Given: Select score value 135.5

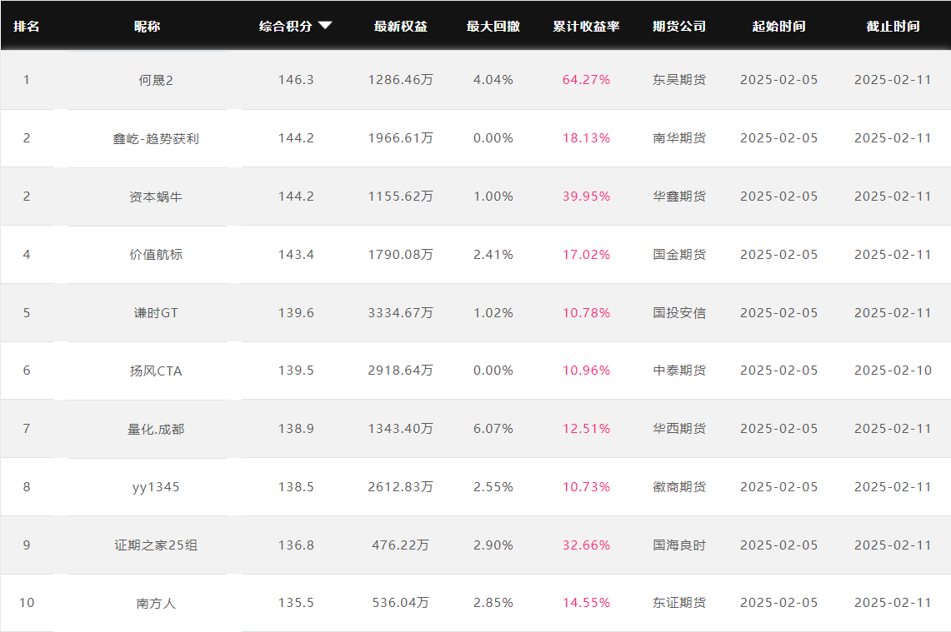Looking at the screenshot, I should (x=296, y=602).
